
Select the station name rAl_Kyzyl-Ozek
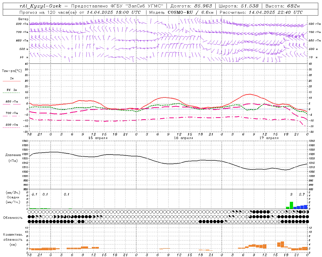[40, 6]
